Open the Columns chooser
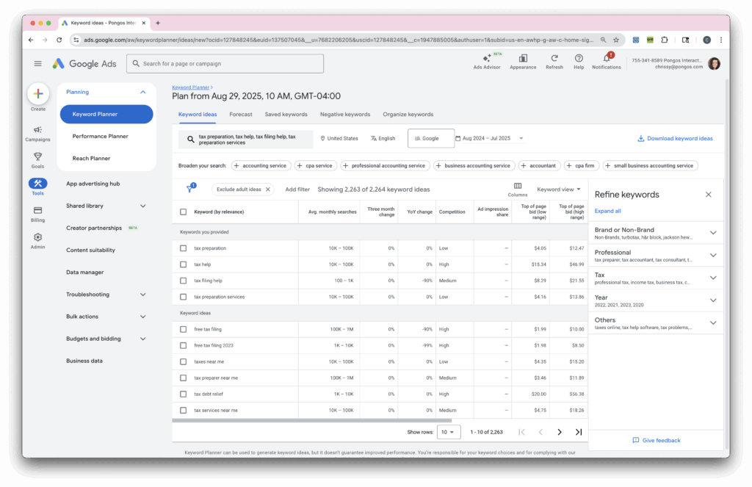 pos(518,189)
